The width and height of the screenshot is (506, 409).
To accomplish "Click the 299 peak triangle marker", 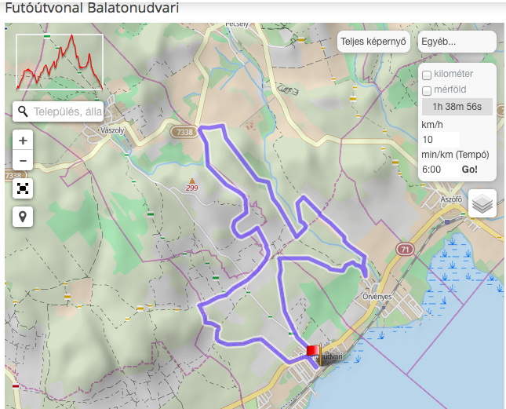I will coord(192,181).
